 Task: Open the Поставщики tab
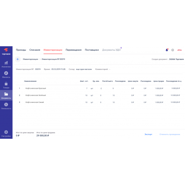(92, 50)
